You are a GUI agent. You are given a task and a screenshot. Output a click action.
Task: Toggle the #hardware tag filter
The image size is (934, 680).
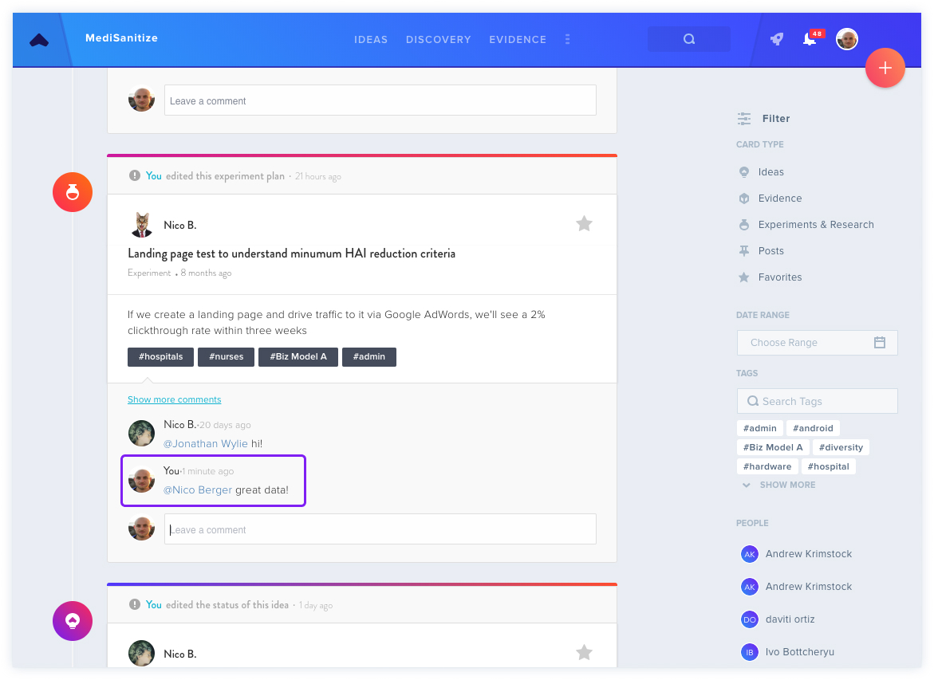(767, 466)
